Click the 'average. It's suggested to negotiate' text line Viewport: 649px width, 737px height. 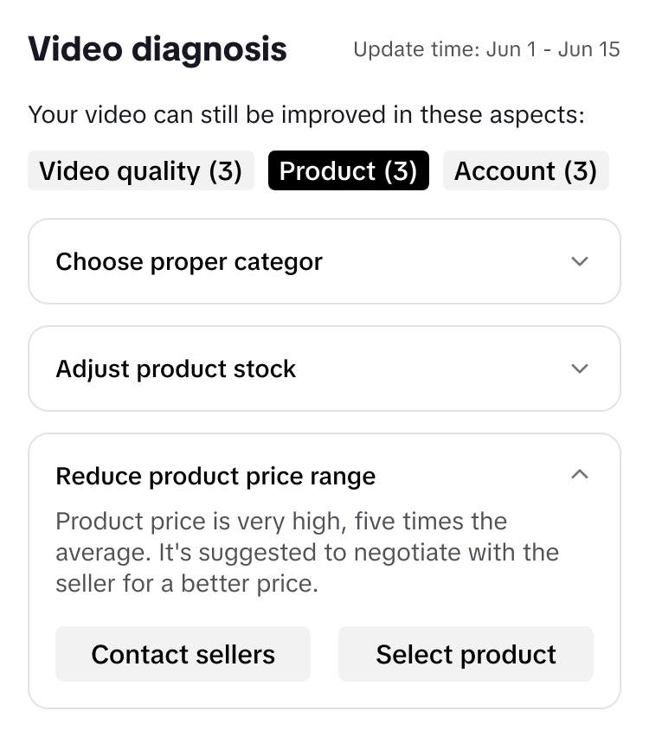[x=307, y=553]
